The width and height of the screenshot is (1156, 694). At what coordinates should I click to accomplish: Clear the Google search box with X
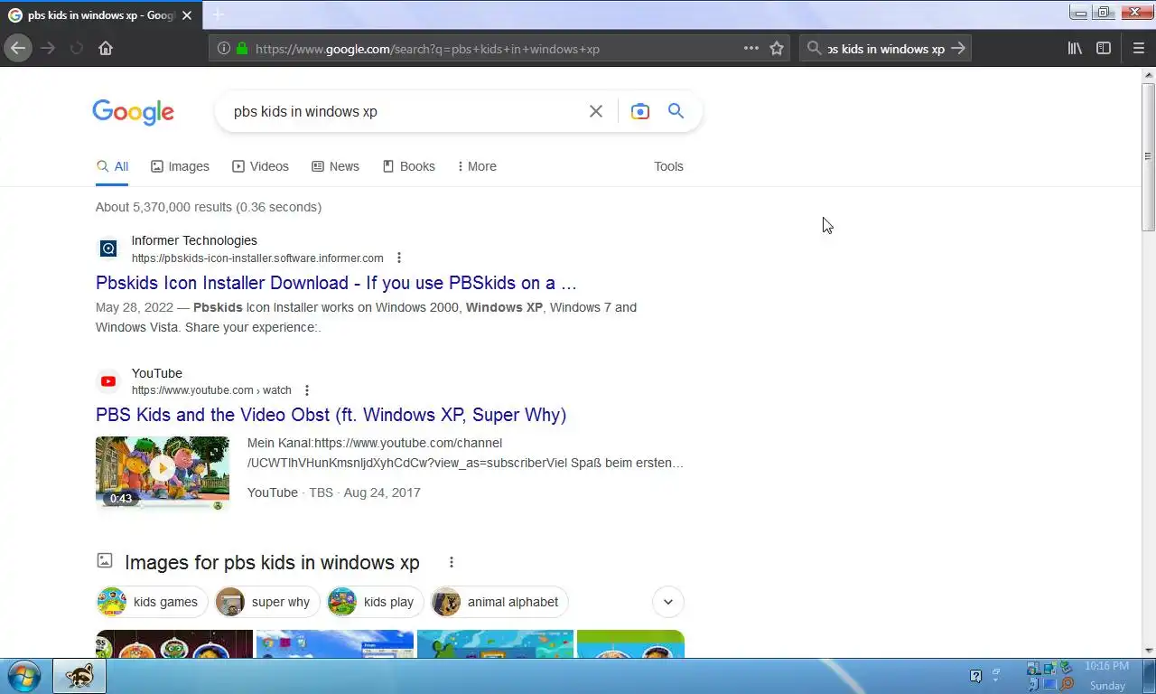(x=596, y=111)
